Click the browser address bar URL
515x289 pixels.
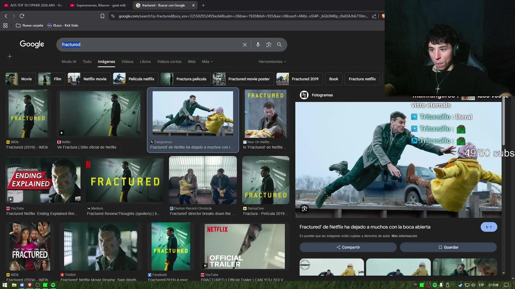click(243, 16)
